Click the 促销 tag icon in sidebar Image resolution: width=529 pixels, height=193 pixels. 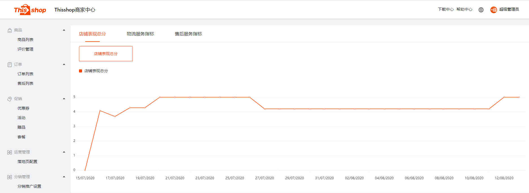pyautogui.click(x=10, y=99)
